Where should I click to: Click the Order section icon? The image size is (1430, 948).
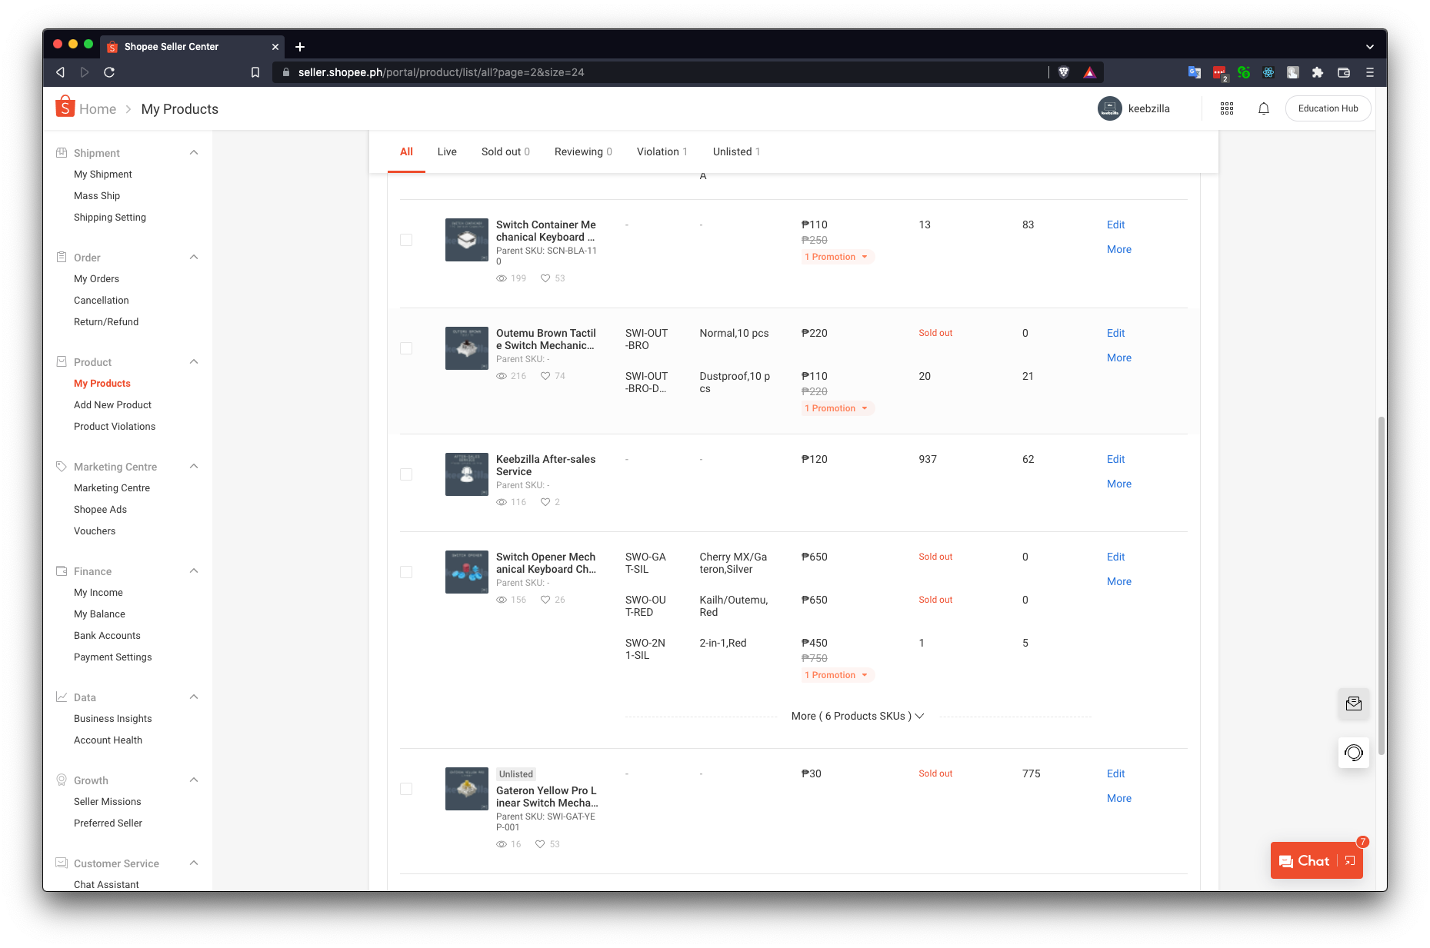pyautogui.click(x=62, y=258)
